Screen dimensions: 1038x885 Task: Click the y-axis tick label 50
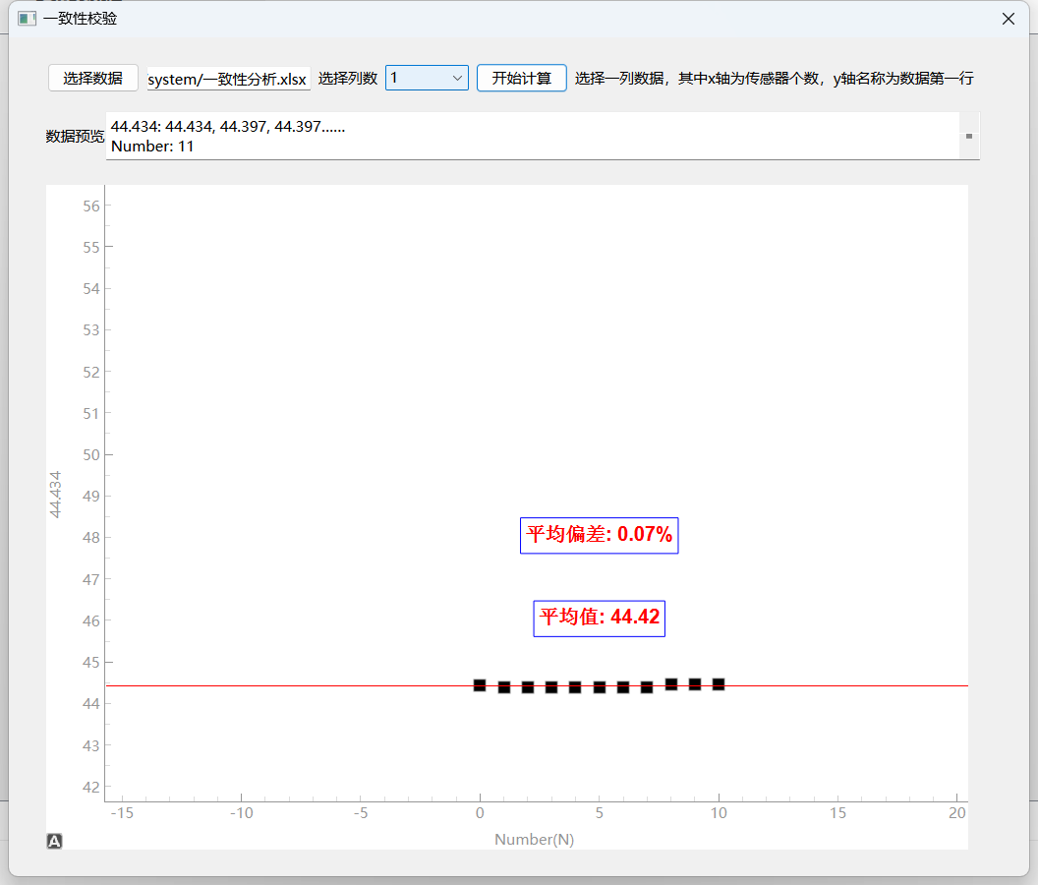tap(91, 455)
